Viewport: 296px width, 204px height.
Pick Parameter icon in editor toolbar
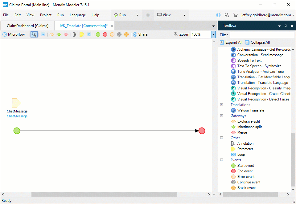(x=82, y=34)
